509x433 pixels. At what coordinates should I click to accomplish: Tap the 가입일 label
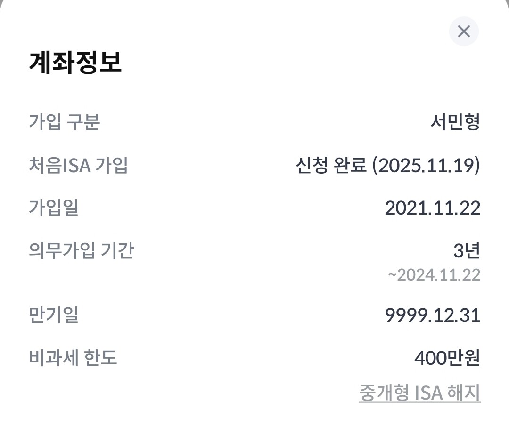54,208
